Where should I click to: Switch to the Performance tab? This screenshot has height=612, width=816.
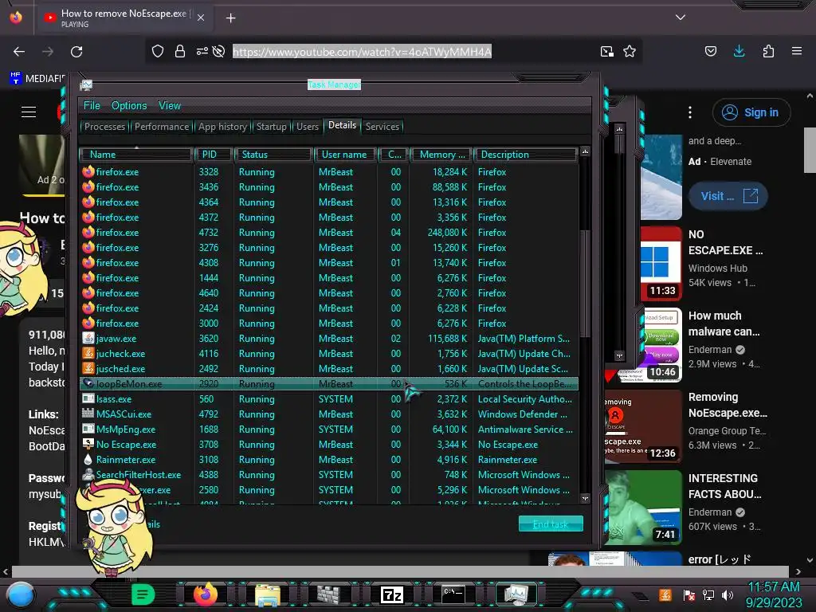click(162, 127)
